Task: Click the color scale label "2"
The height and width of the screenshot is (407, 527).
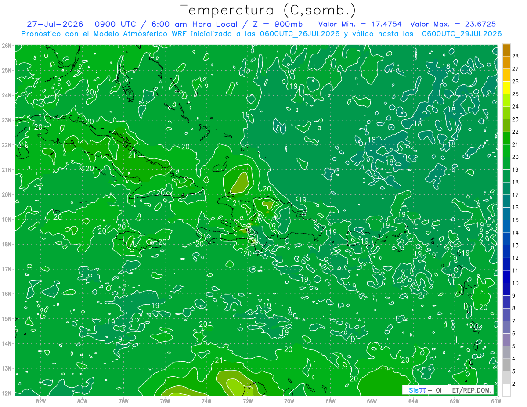Action: [x=514, y=384]
